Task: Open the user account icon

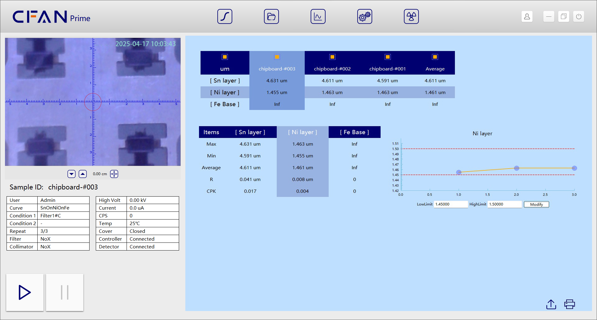Action: [527, 16]
